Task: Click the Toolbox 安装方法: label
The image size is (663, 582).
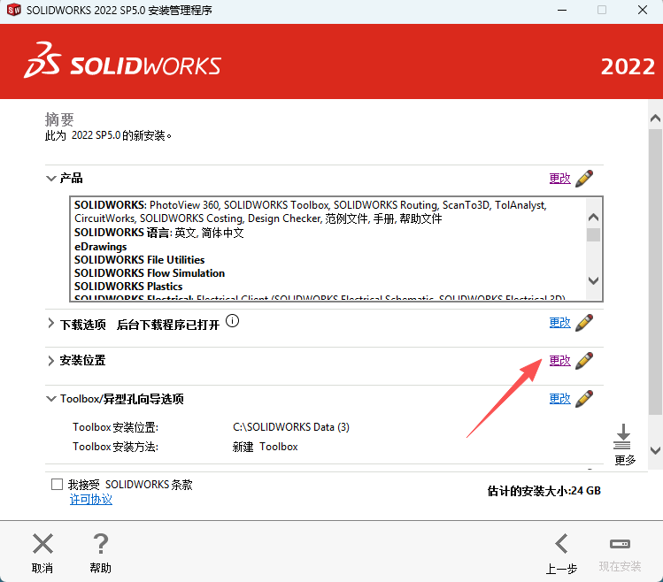Action: (x=115, y=447)
